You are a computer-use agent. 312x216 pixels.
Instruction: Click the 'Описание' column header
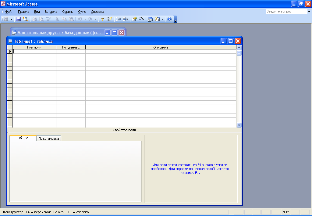click(x=161, y=47)
